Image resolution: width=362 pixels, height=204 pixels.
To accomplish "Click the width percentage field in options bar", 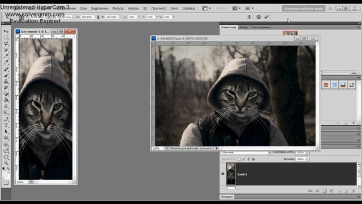I will (87, 17).
